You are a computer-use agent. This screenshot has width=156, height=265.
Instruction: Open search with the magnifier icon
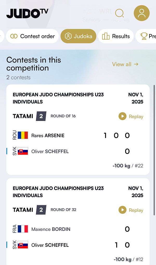[x=119, y=13]
